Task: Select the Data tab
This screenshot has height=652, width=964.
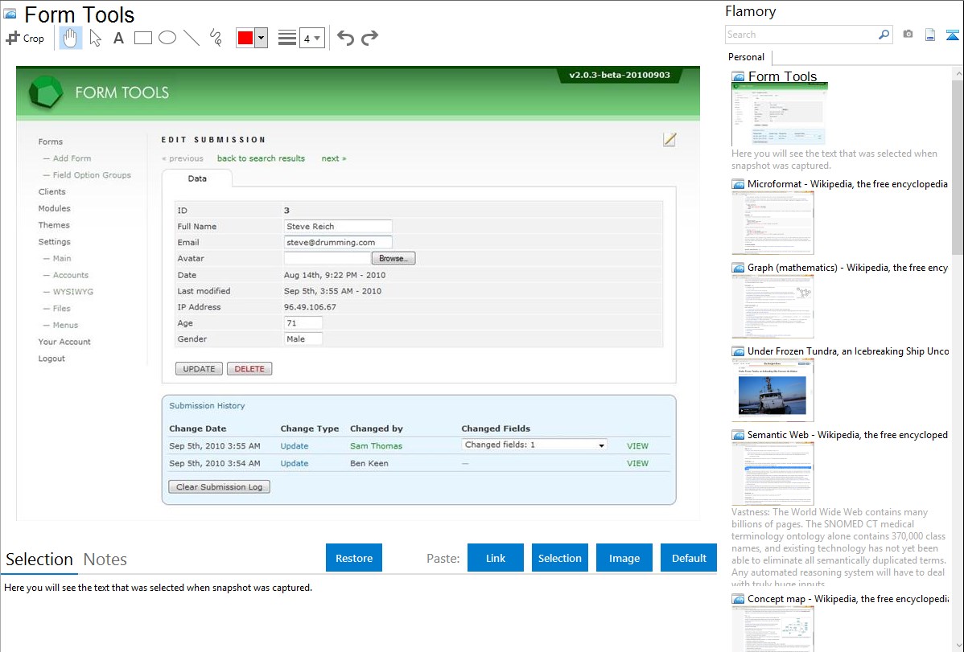Action: 196,178
